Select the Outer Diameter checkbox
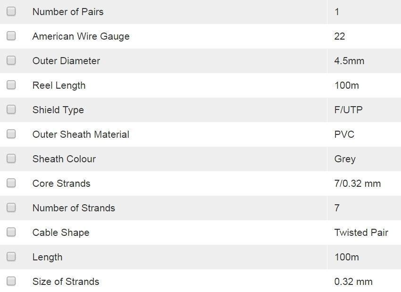 pyautogui.click(x=11, y=60)
